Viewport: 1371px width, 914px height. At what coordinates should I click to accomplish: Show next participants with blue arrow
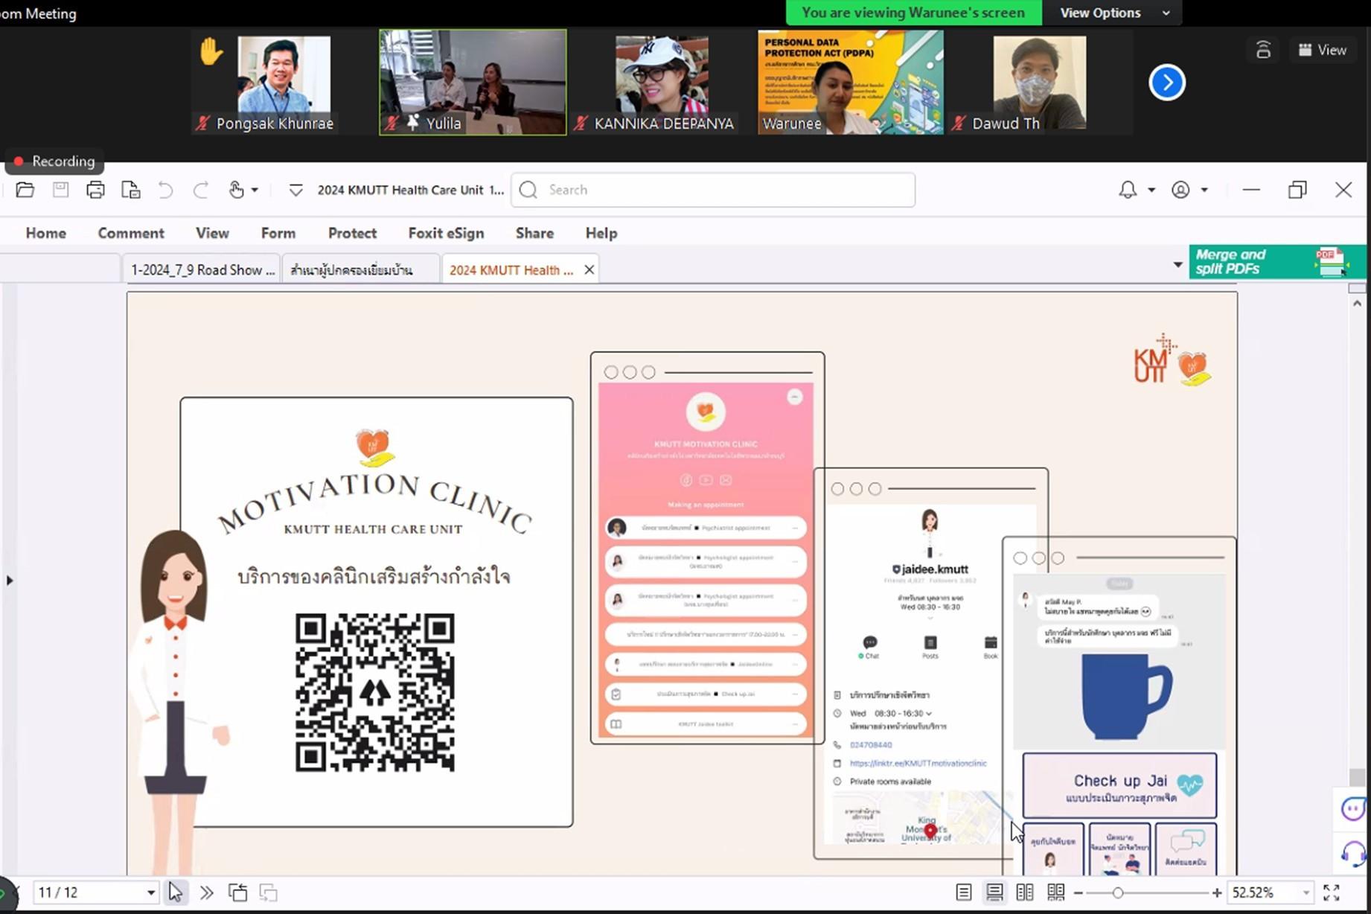click(x=1166, y=83)
